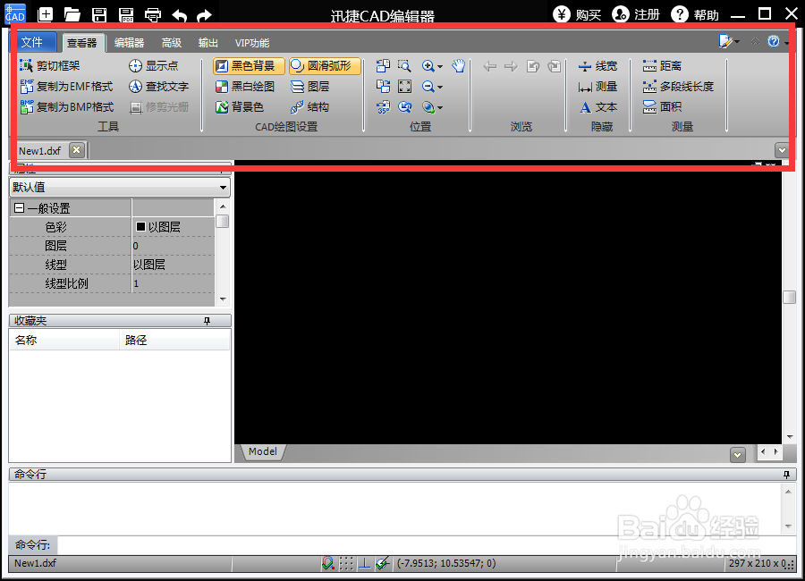This screenshot has width=805, height=581.
Task: Open the zoom out dropdown arrow
Action: coord(440,88)
